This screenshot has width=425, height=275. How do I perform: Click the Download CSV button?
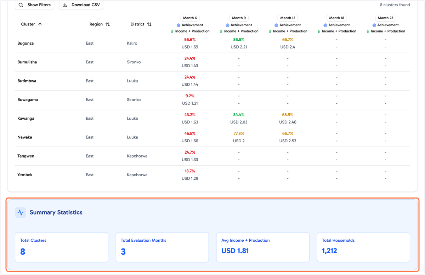81,5
